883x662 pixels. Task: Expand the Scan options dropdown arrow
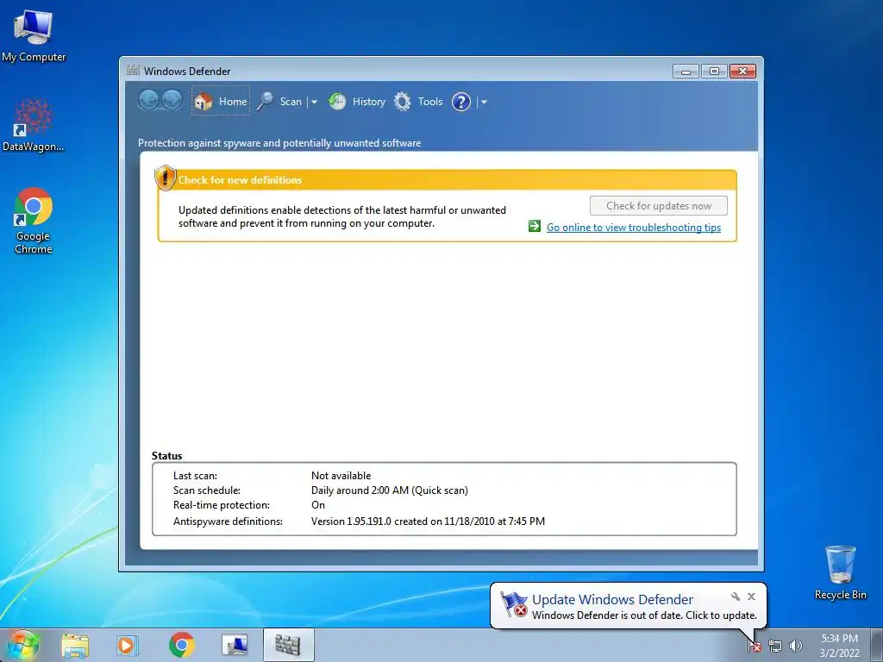pyautogui.click(x=314, y=102)
